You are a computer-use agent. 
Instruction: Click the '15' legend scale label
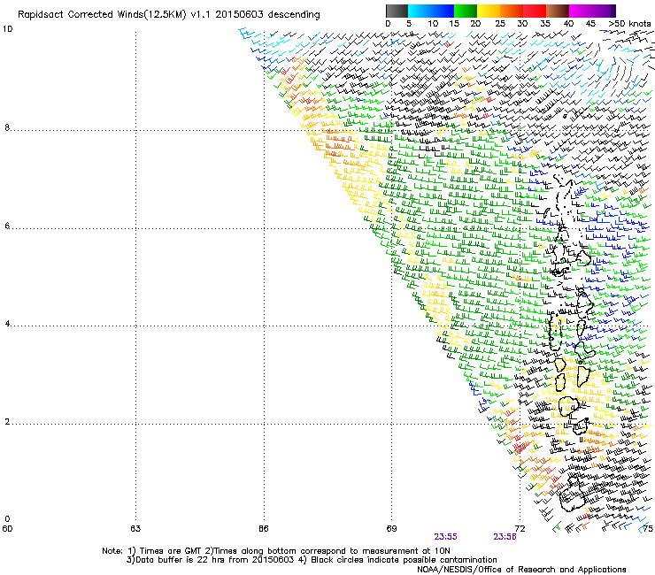(x=454, y=24)
